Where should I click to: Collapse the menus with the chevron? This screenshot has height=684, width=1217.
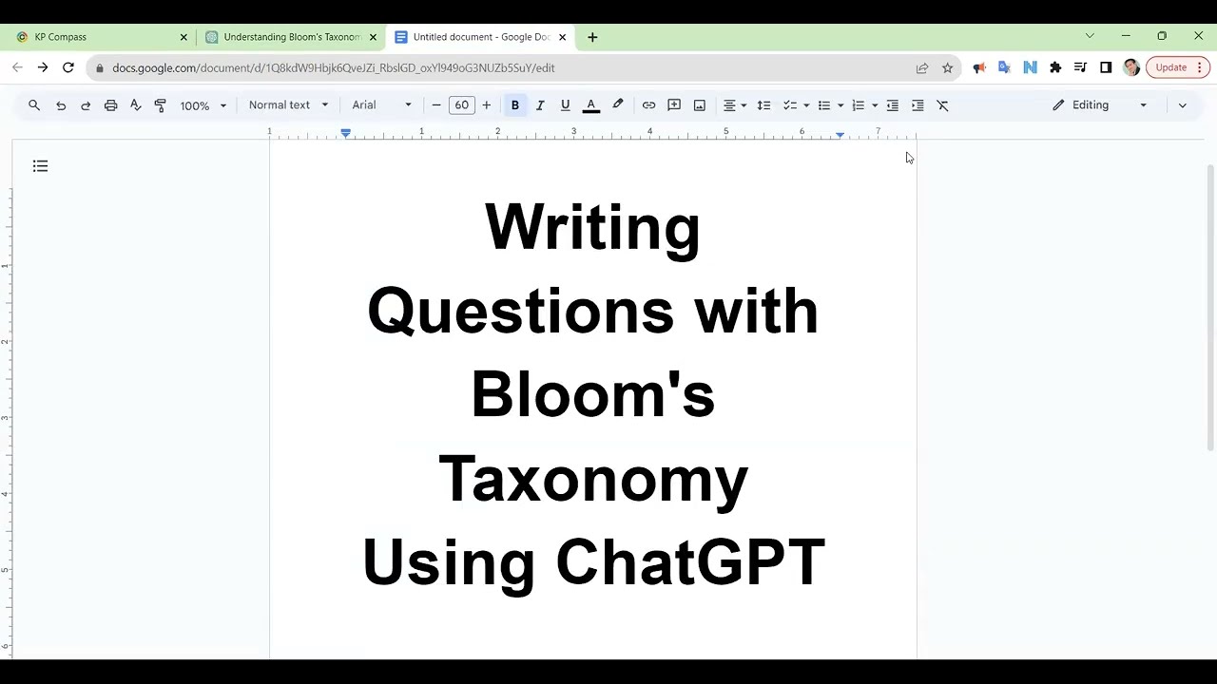click(x=1182, y=105)
